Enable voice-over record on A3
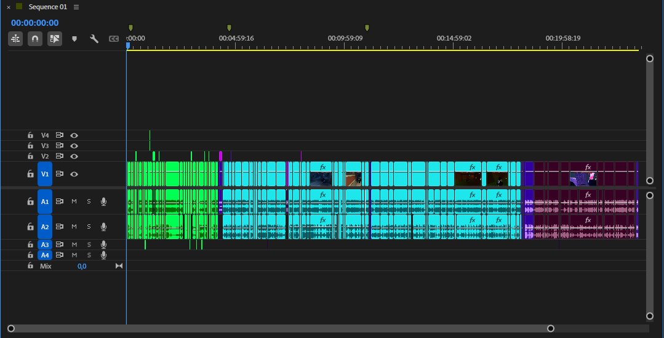The width and height of the screenshot is (664, 338). (x=103, y=245)
